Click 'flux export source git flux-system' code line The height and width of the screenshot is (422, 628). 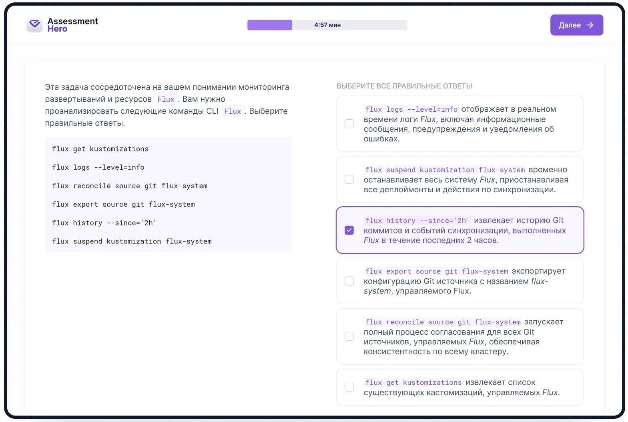[123, 204]
